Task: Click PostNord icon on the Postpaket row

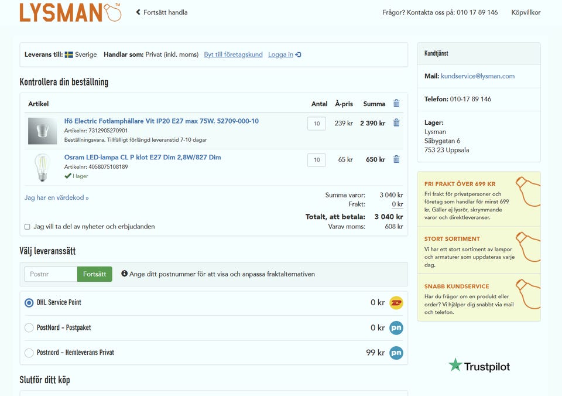Action: [396, 328]
